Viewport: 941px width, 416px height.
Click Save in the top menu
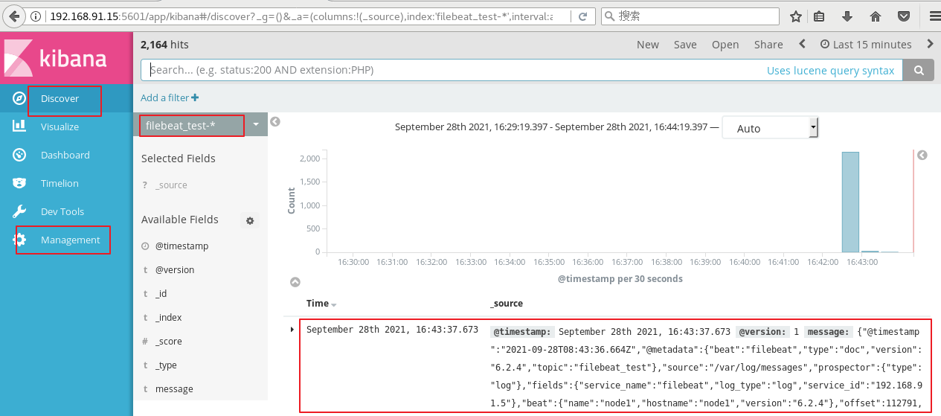(685, 45)
